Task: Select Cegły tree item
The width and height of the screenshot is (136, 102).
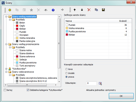Action: pos(22,26)
